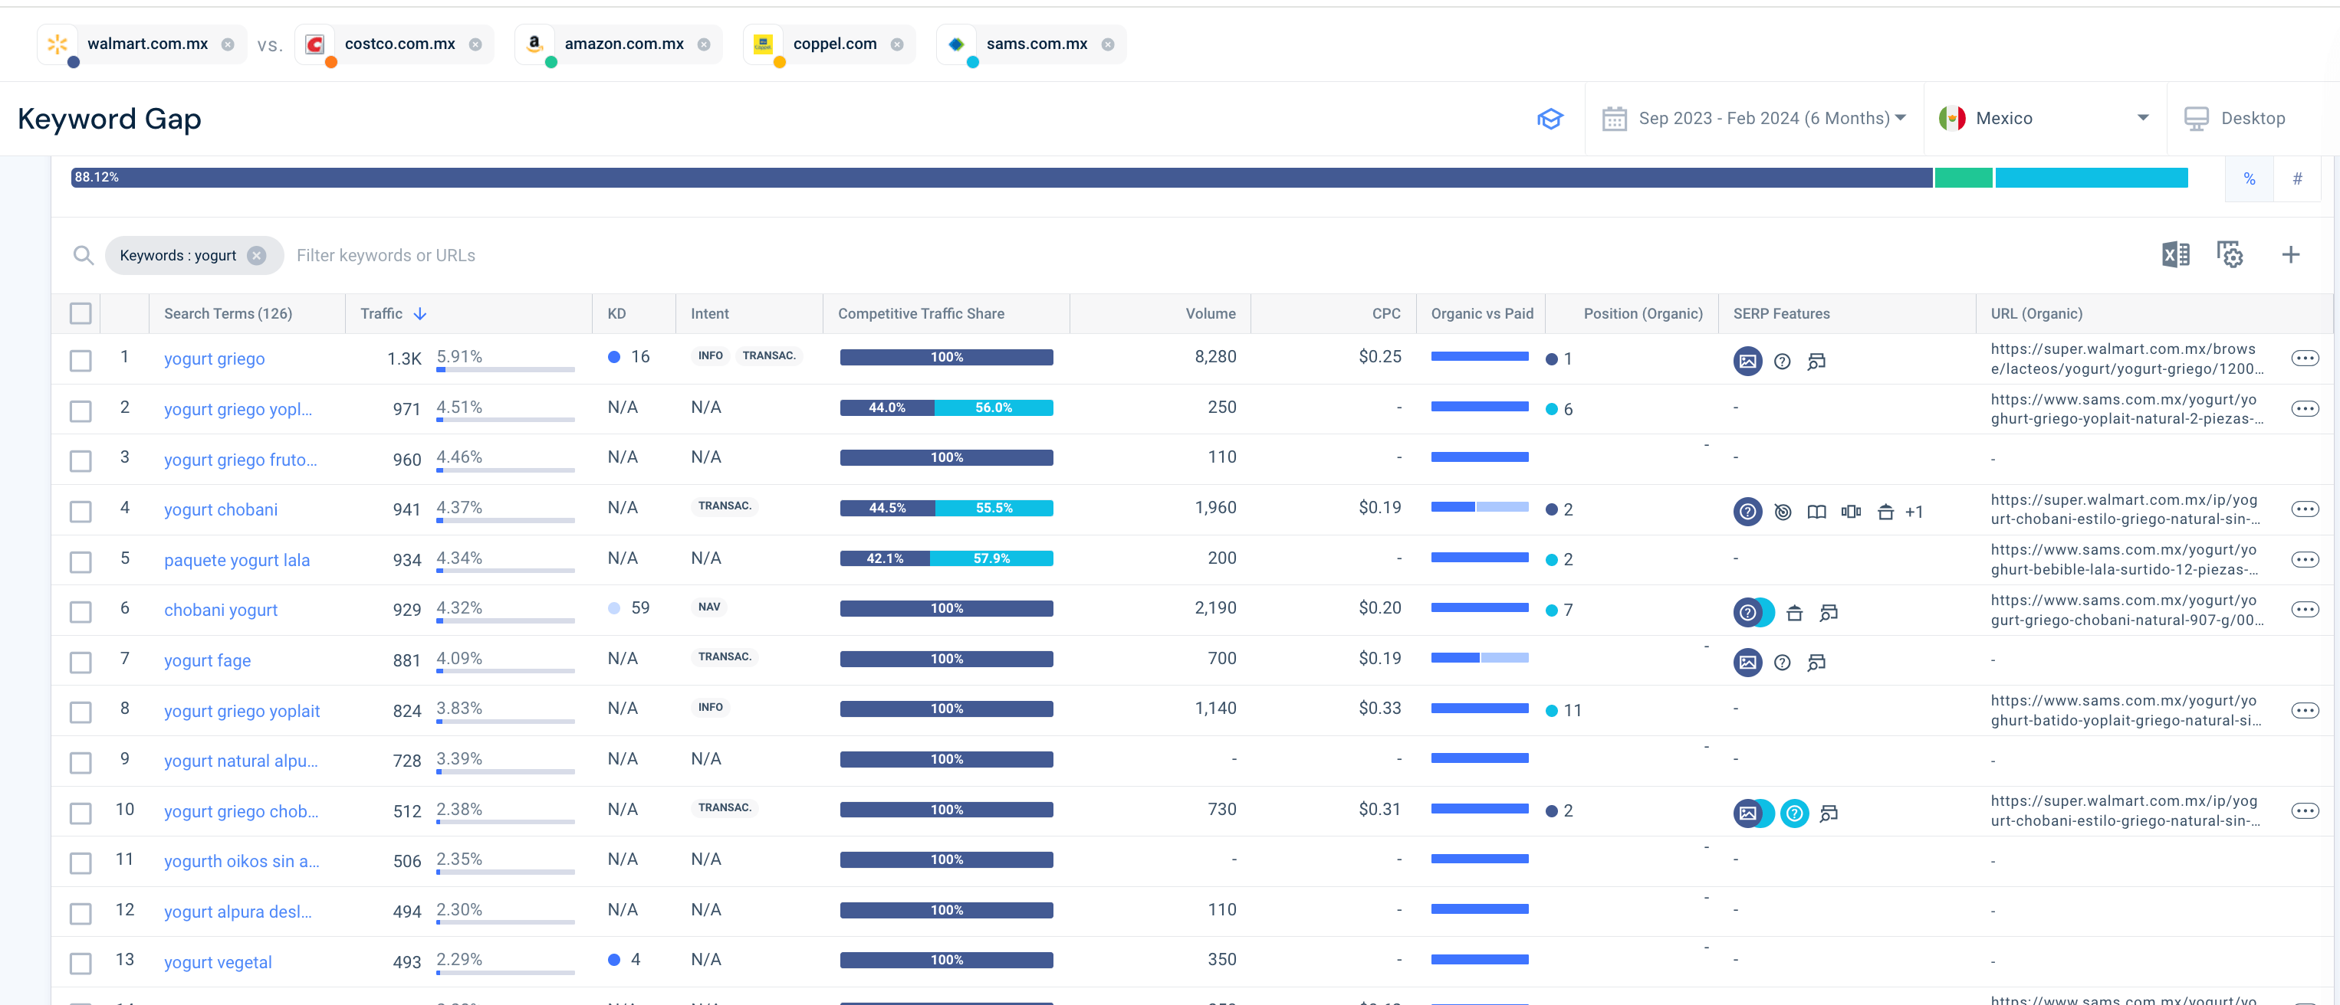Open the Sep 2023 - Feb 2024 date range dropdown
2340x1005 pixels.
click(1754, 119)
